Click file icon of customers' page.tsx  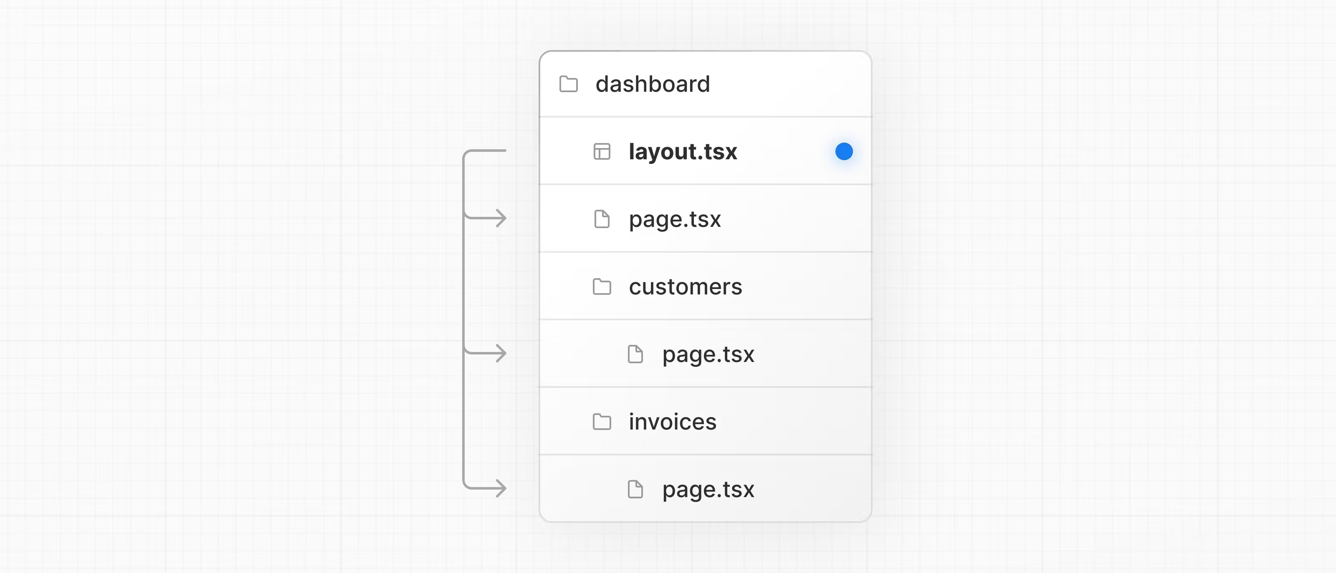pyautogui.click(x=635, y=354)
